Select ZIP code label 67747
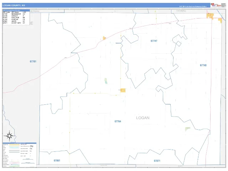Viewport: 228px width, 171px height. pyautogui.click(x=154, y=41)
